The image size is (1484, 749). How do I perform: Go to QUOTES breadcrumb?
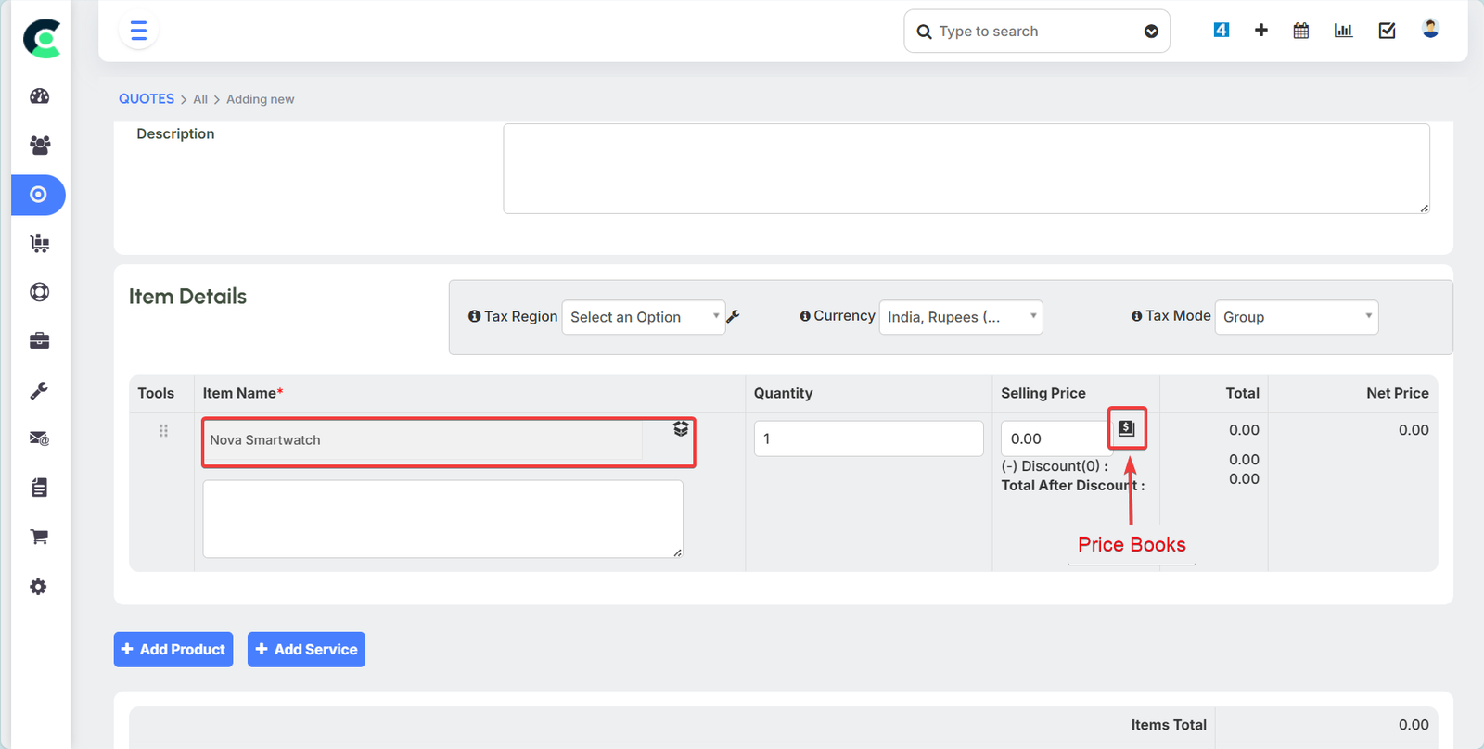coord(146,99)
